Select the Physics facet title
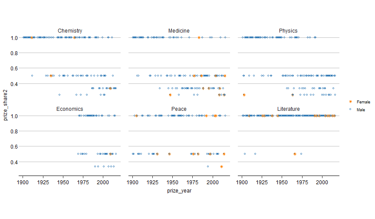The image size is (375, 219). (288, 31)
